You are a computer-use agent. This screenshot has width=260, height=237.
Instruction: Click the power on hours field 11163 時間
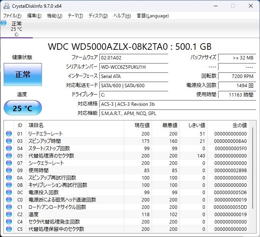pyautogui.click(x=237, y=95)
